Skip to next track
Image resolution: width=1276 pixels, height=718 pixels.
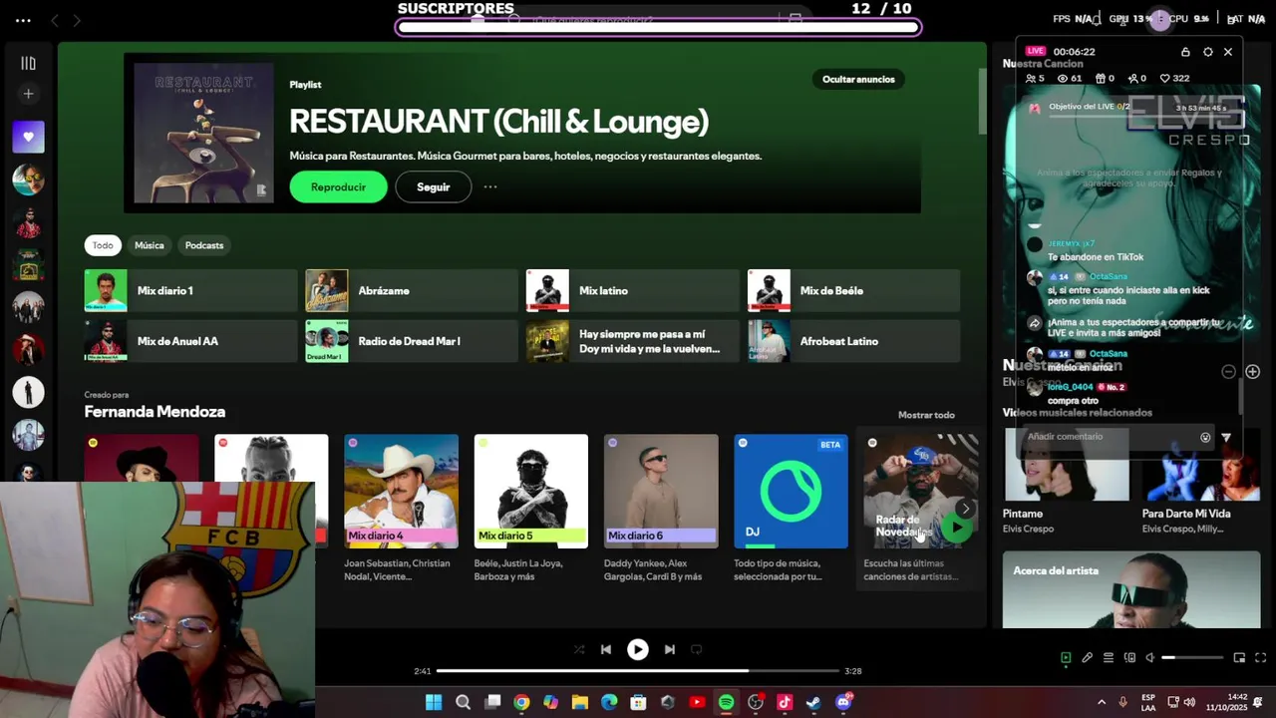coord(670,649)
